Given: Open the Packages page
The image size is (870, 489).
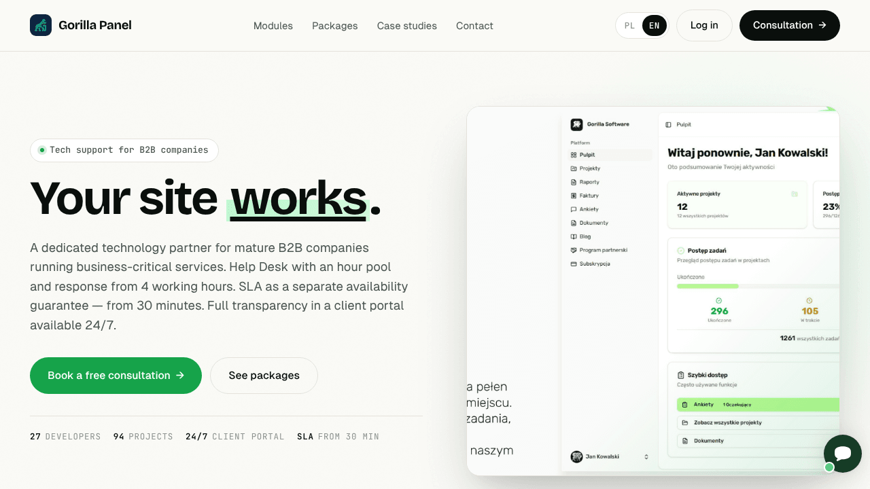Looking at the screenshot, I should pos(335,26).
